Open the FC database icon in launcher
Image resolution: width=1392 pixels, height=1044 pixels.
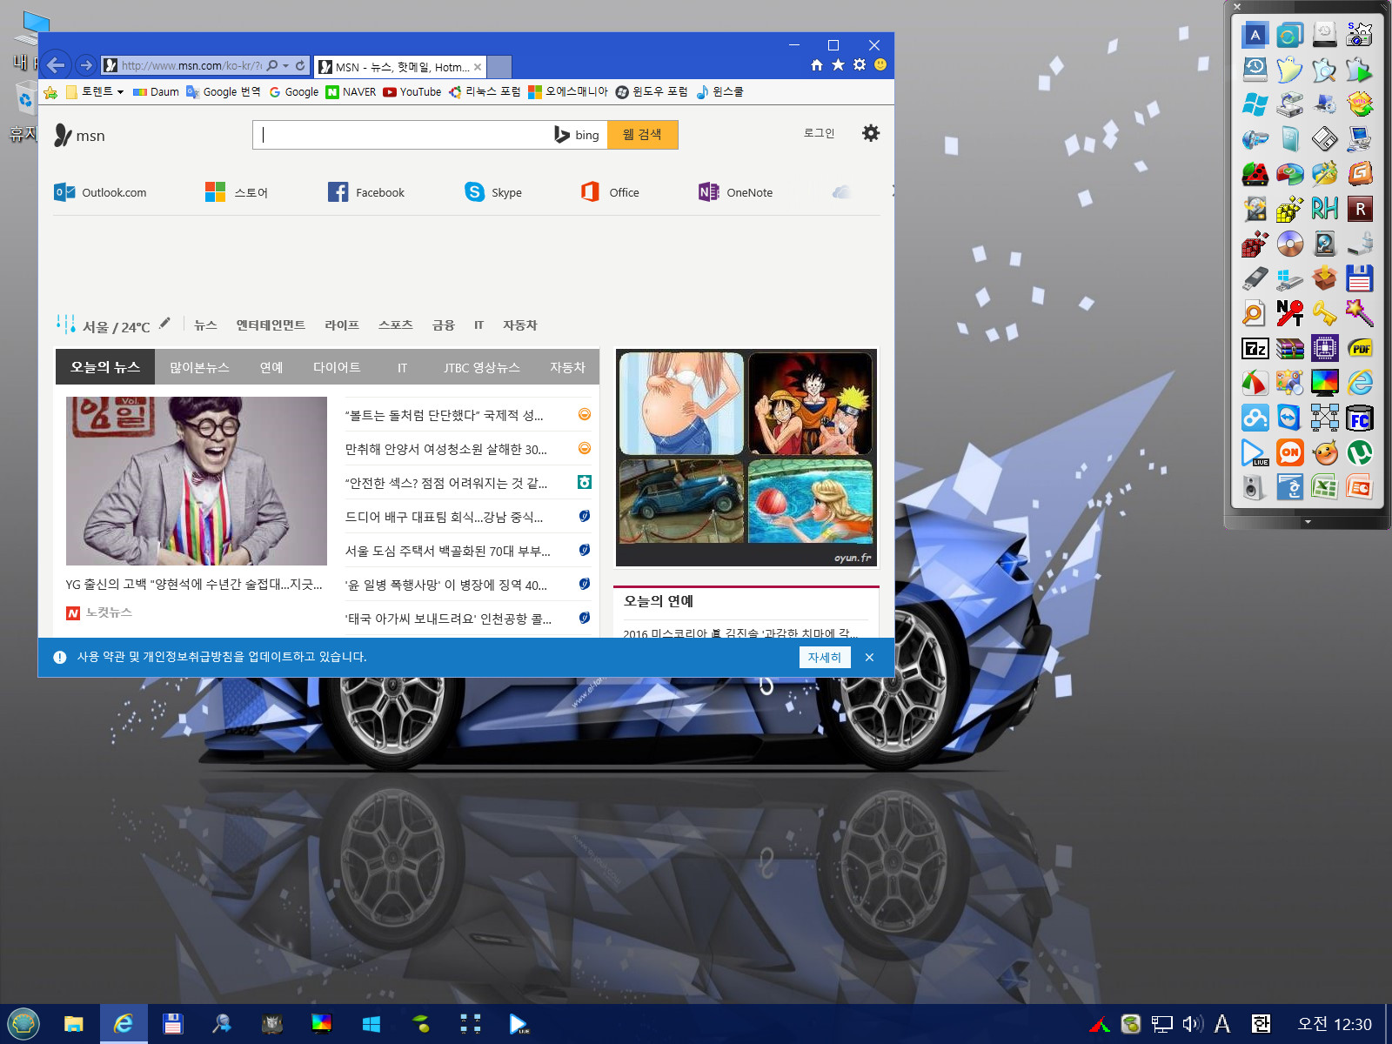point(1360,418)
